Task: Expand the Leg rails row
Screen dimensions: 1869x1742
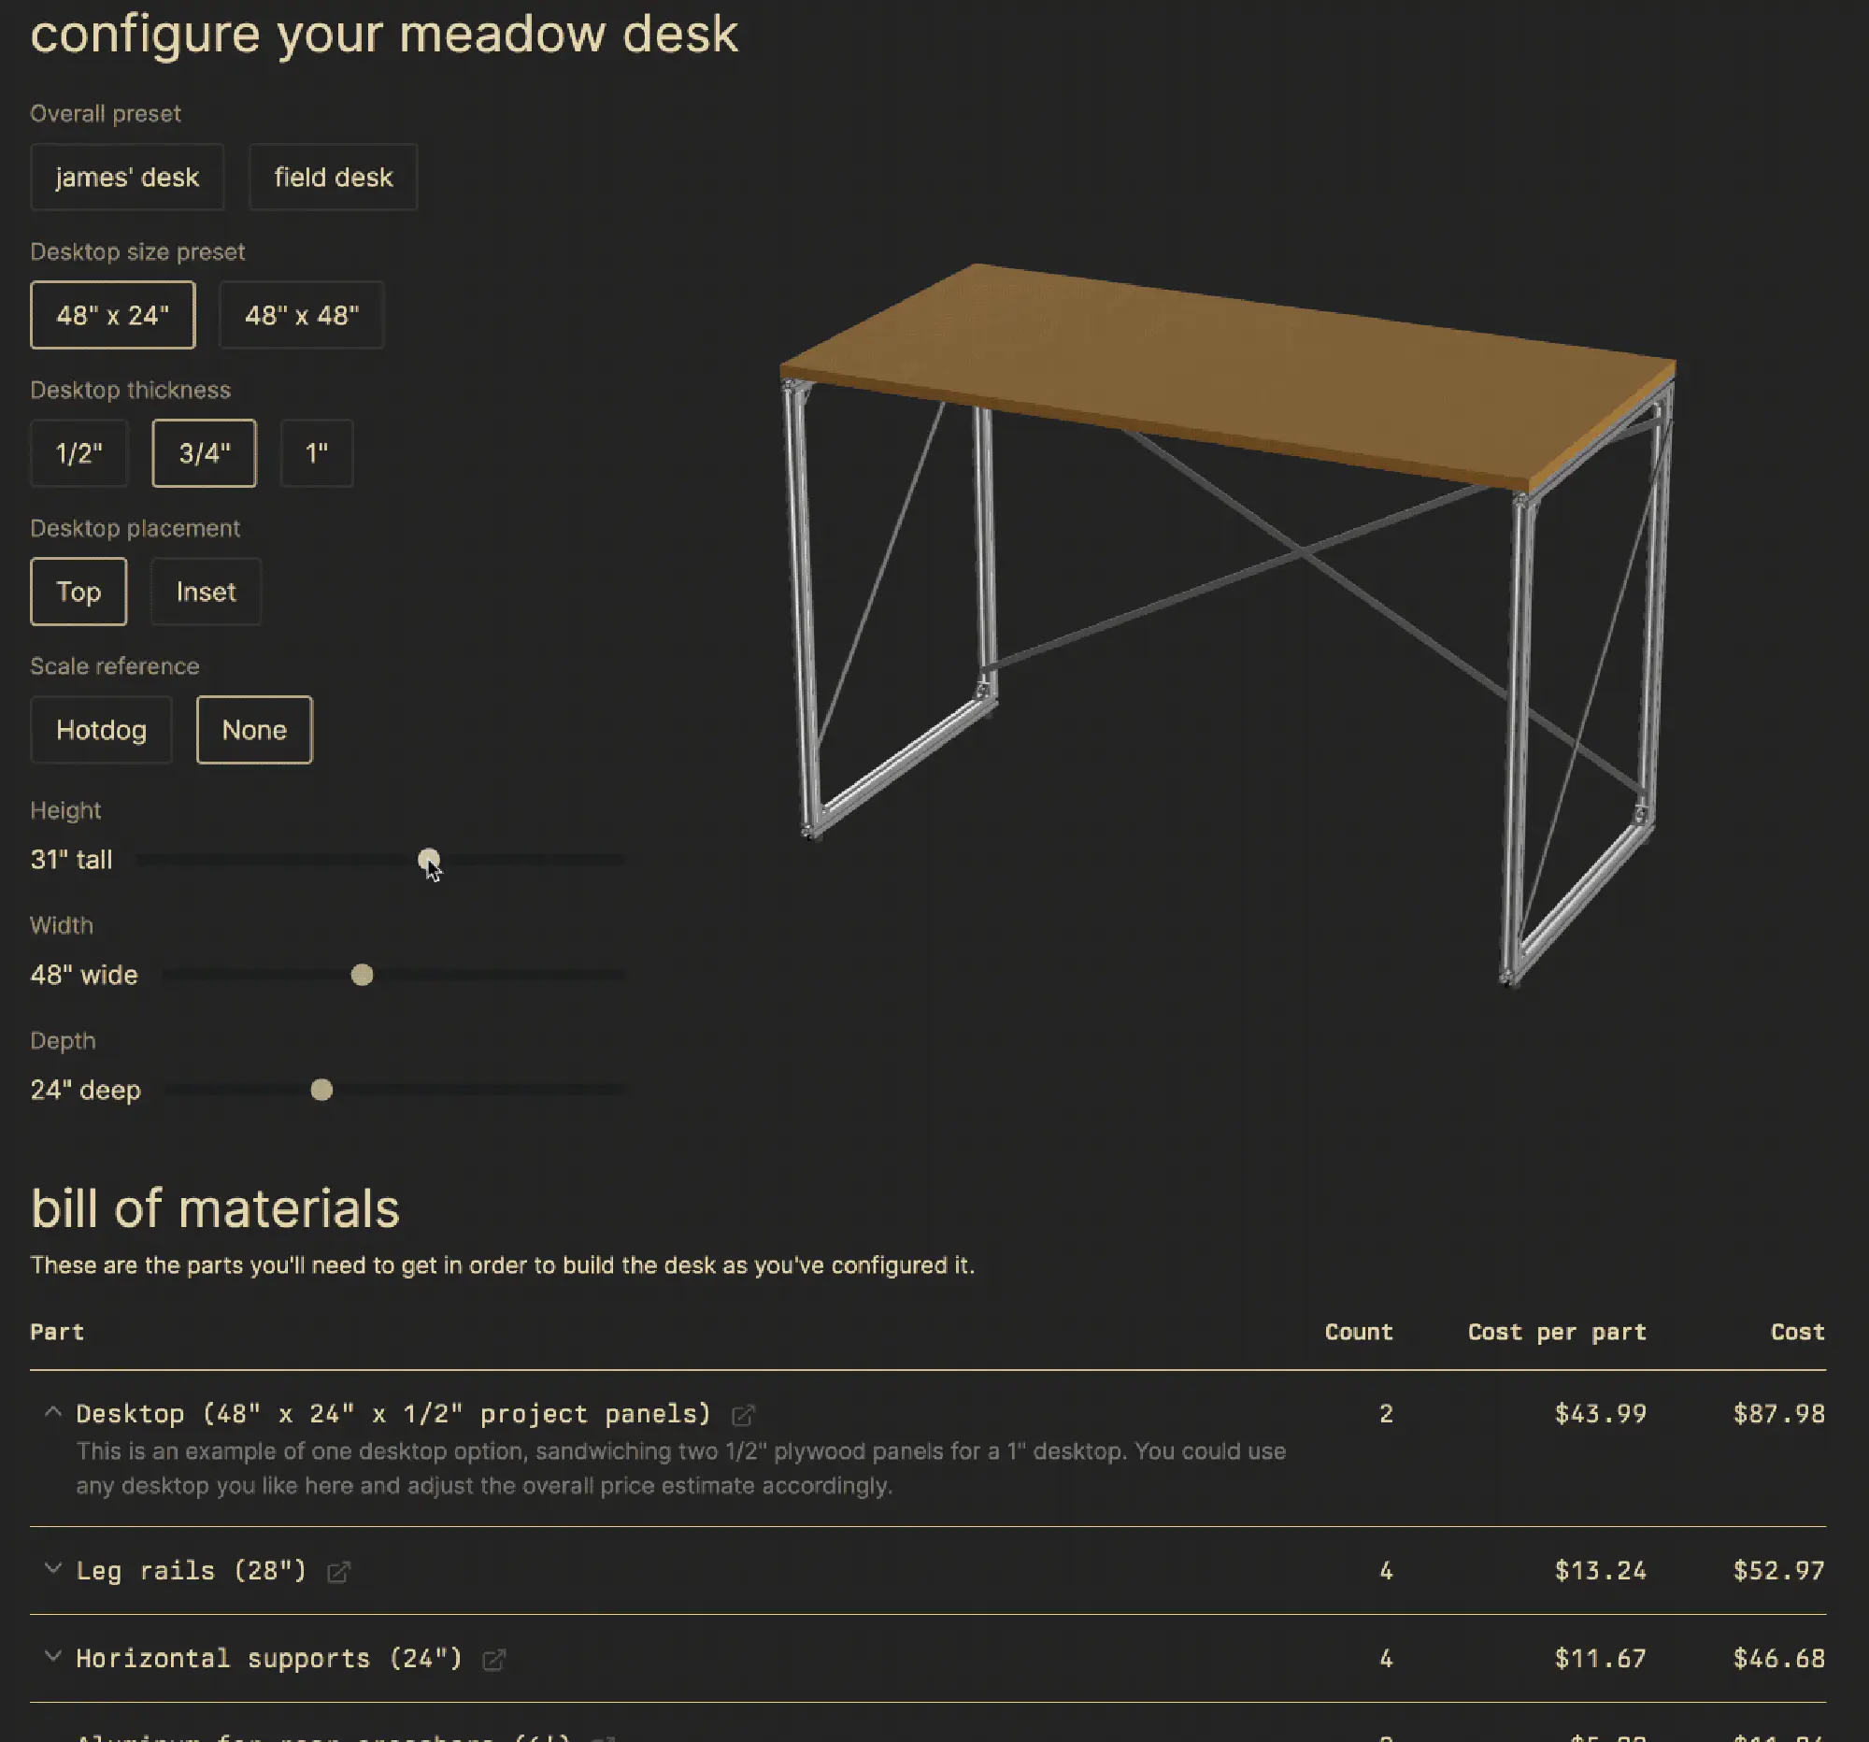Action: [53, 1570]
